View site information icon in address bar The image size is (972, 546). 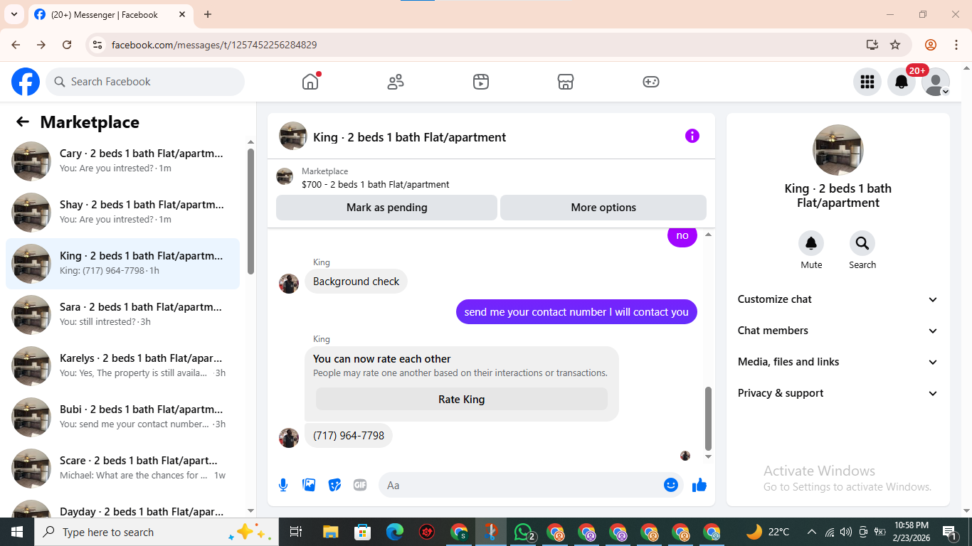[98, 45]
